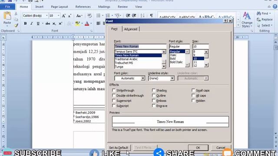Click the Grow Font icon
278x156 pixels.
pyautogui.click(x=64, y=16)
